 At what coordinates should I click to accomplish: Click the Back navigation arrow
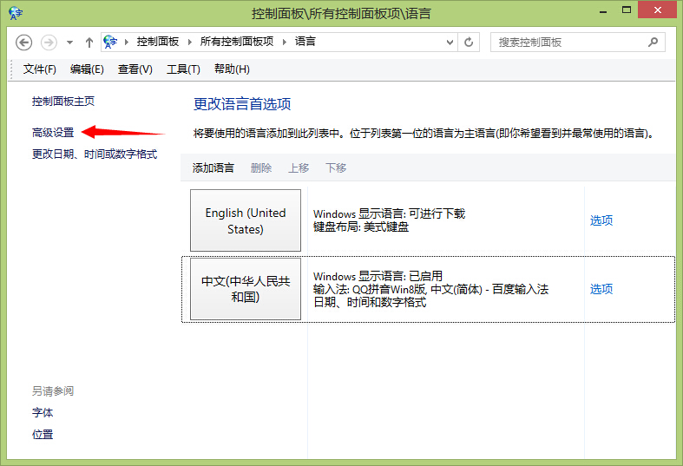tap(24, 43)
